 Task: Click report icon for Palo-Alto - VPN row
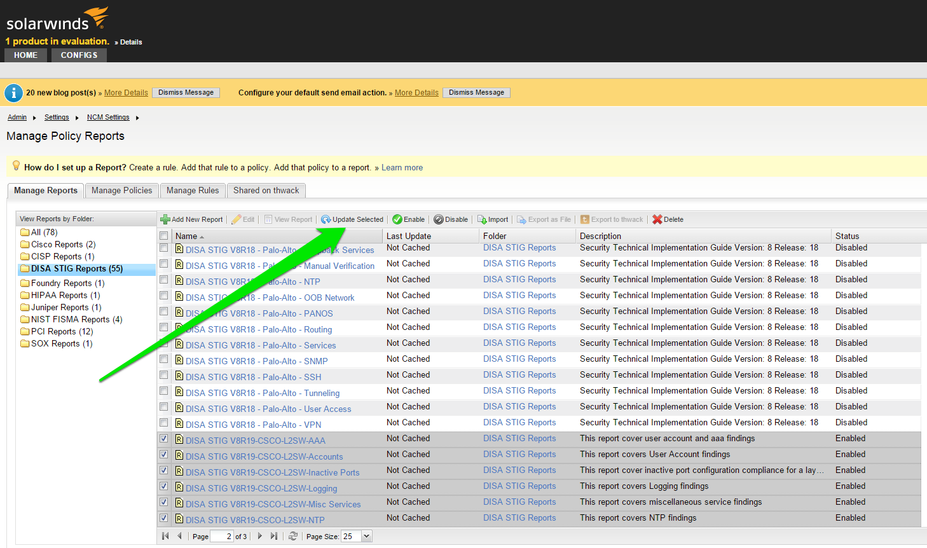point(179,423)
